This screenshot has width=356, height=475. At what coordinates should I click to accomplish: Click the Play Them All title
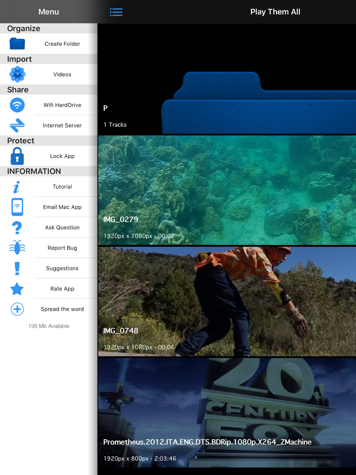point(275,12)
